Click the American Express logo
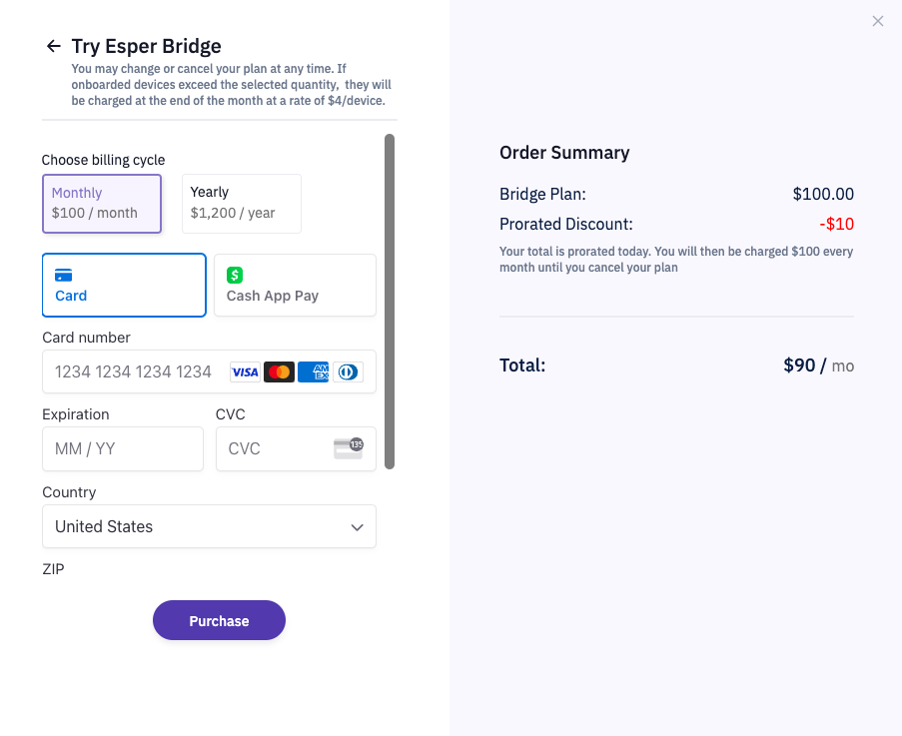This screenshot has height=736, width=902. click(x=313, y=372)
